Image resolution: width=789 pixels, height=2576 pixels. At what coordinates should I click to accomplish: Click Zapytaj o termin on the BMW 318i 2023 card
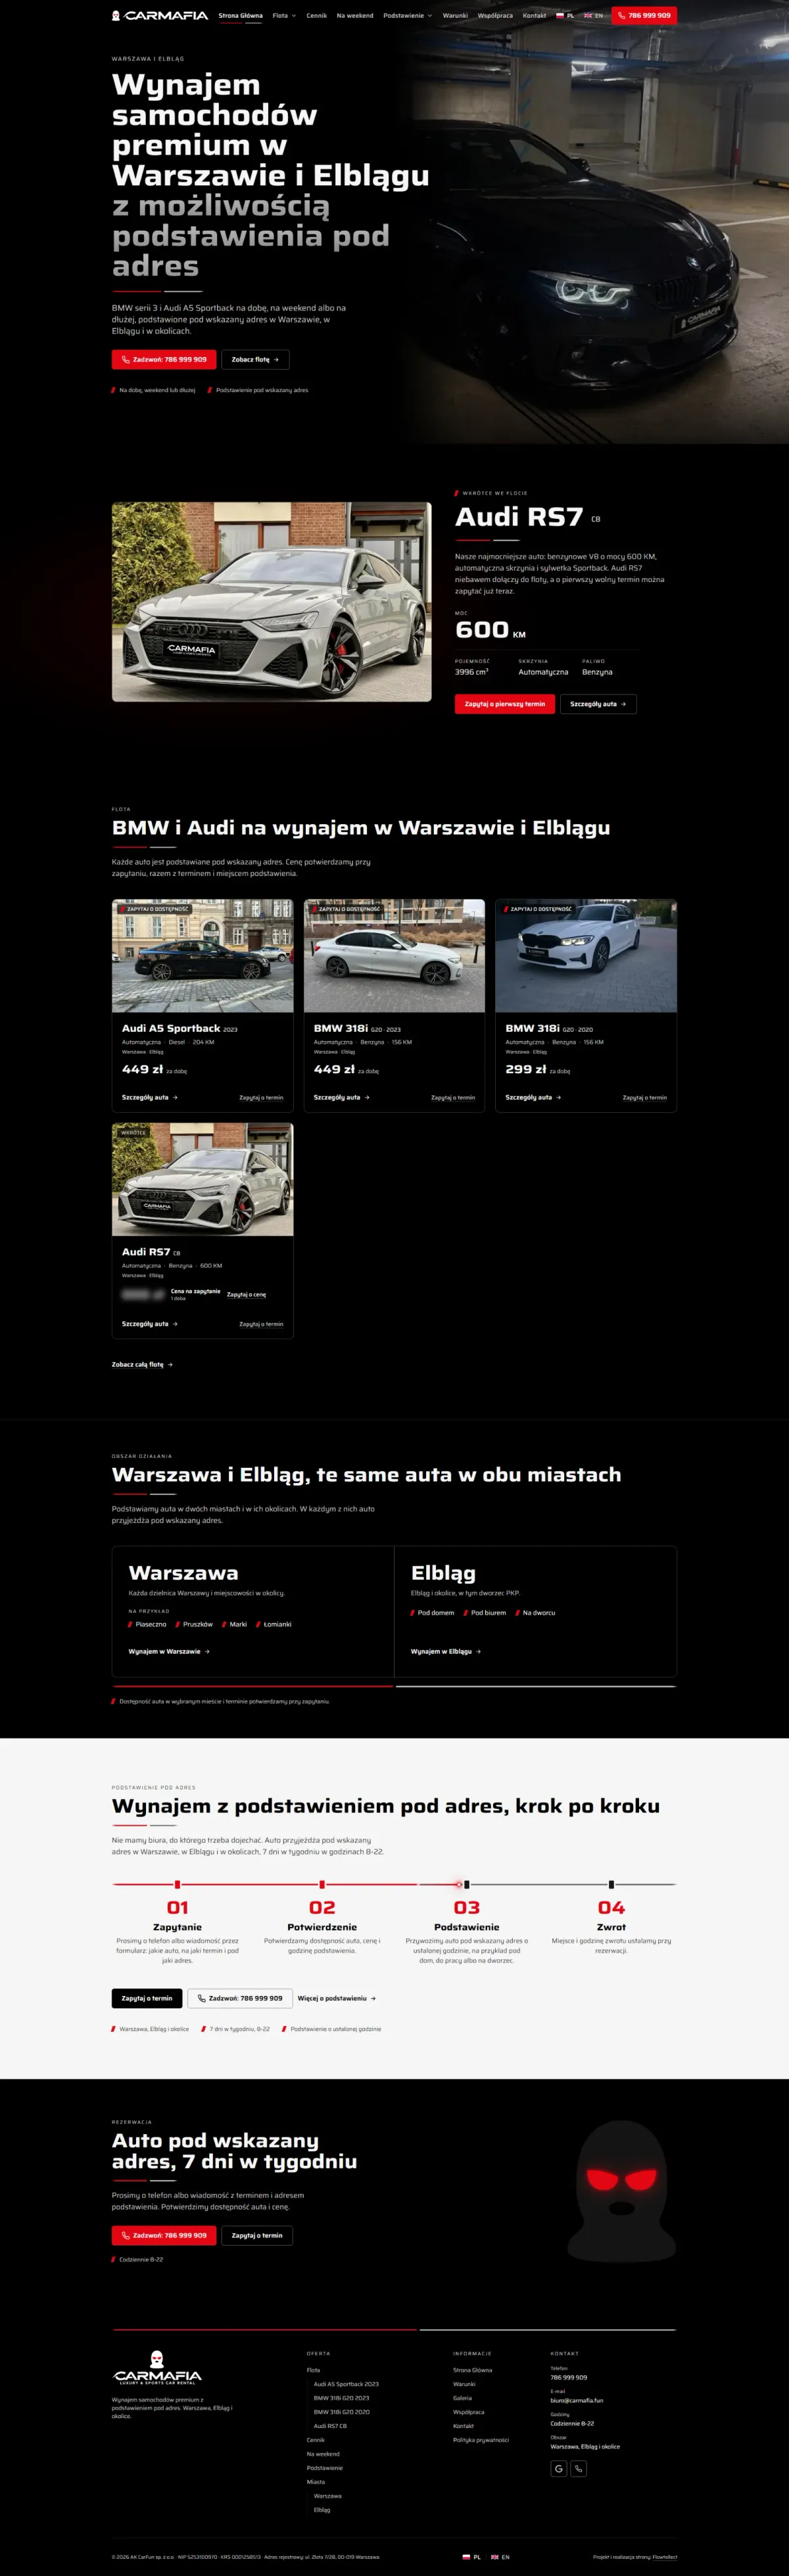453,1097
